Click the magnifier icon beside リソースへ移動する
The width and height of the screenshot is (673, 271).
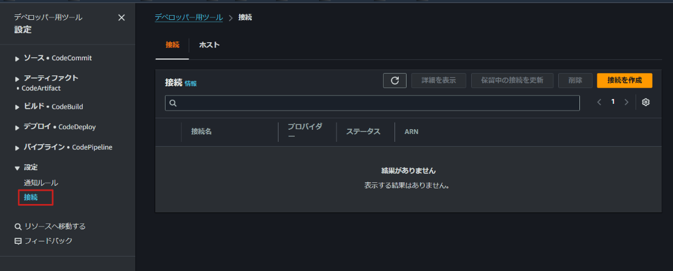point(18,226)
